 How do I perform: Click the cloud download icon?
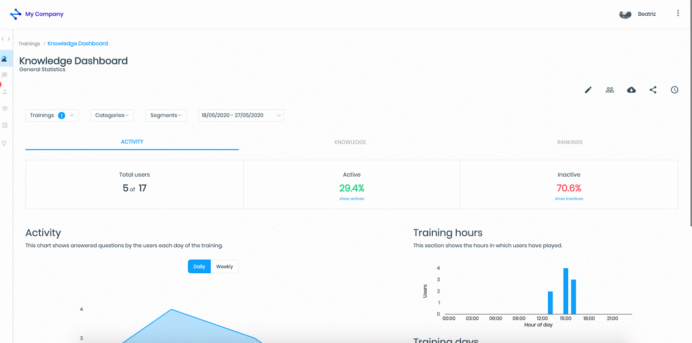pyautogui.click(x=631, y=90)
